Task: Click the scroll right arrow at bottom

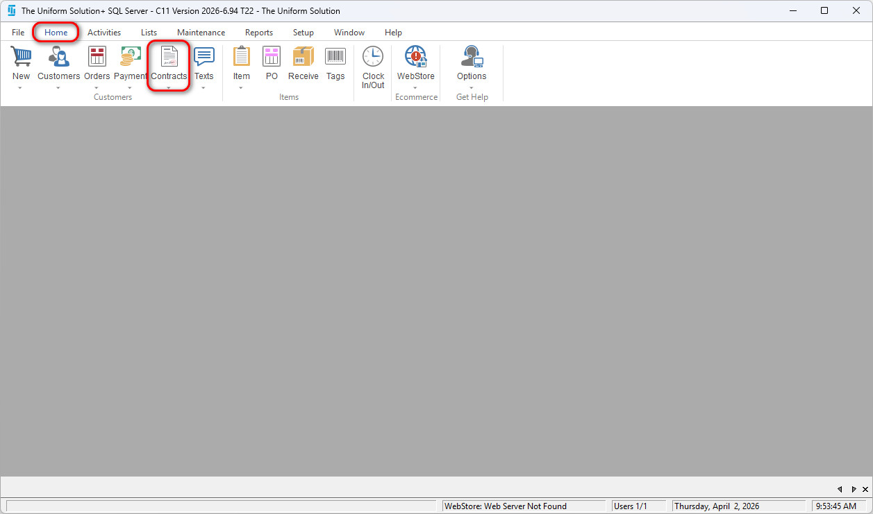Action: click(854, 489)
